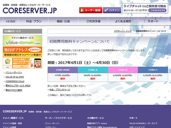This screenshot has width=171, height=128.
Task: Open the mizica app banner
Action: [23, 63]
